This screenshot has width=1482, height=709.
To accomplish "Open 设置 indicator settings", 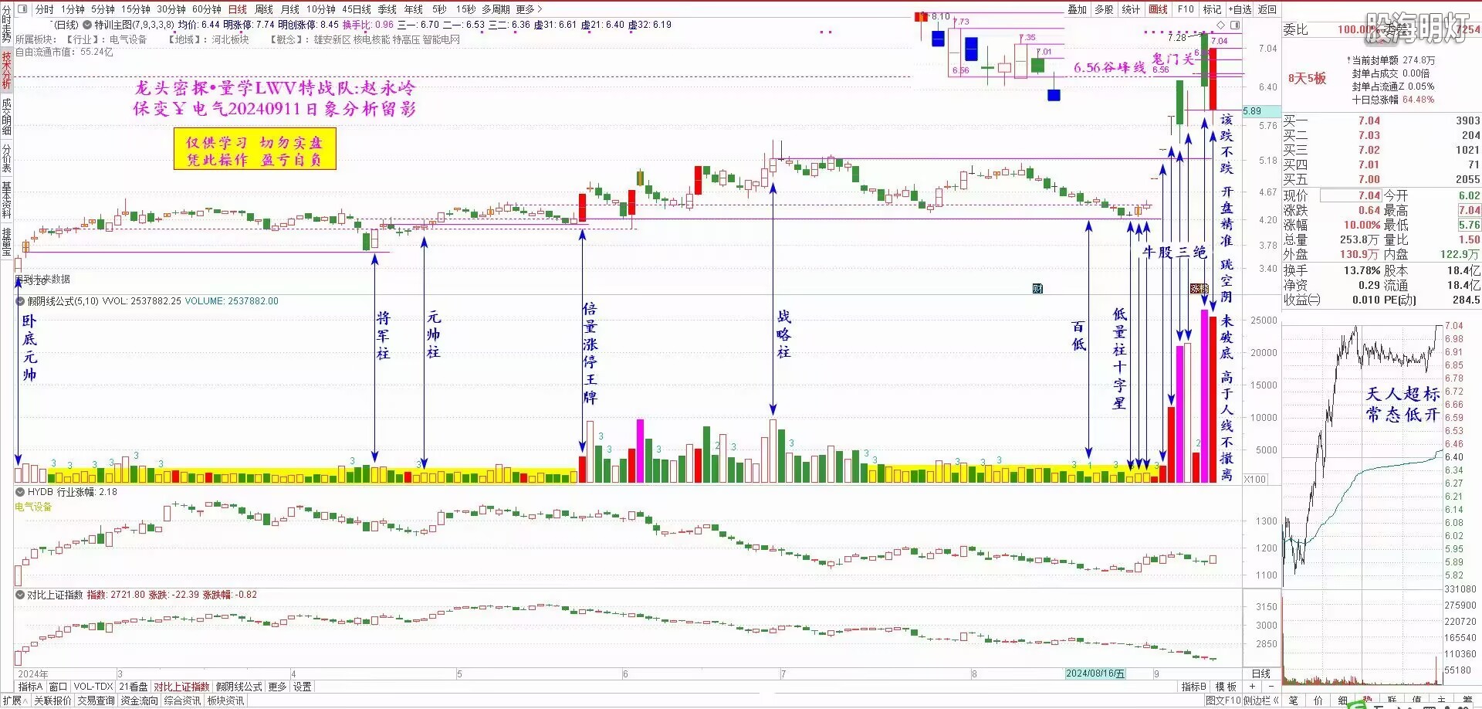I will 303,687.
